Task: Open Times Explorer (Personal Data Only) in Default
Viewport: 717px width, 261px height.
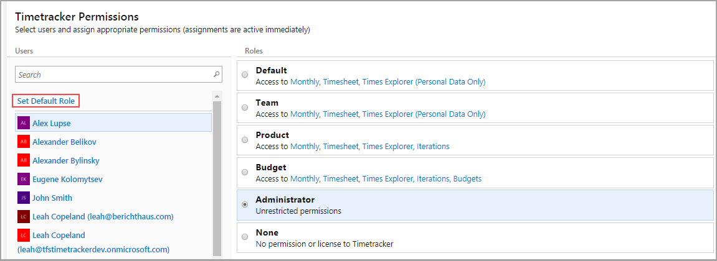Action: pos(424,82)
